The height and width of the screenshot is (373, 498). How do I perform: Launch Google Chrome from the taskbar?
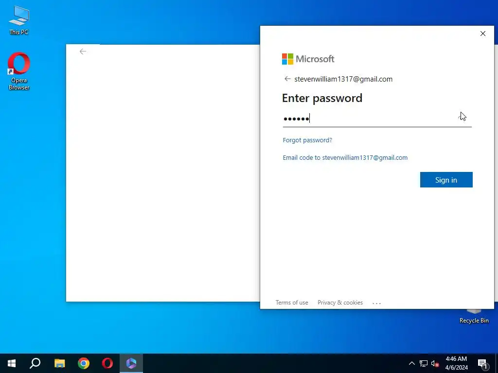pyautogui.click(x=84, y=363)
